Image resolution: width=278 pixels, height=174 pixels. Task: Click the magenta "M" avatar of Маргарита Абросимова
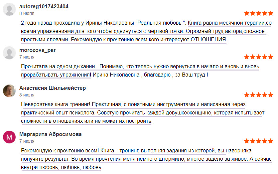[x=9, y=137]
